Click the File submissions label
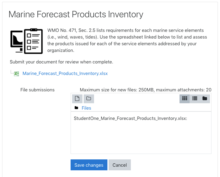This screenshot has width=220, height=177. tap(37, 90)
